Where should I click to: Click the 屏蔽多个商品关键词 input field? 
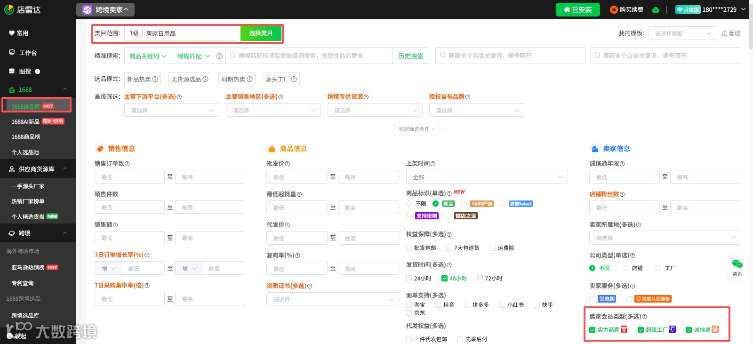(x=511, y=56)
